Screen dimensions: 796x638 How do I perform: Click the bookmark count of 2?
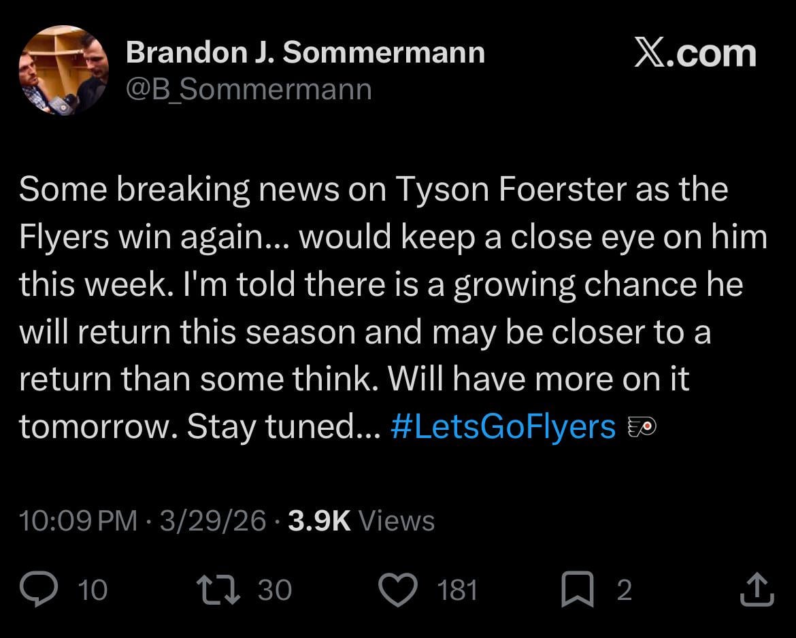[624, 590]
